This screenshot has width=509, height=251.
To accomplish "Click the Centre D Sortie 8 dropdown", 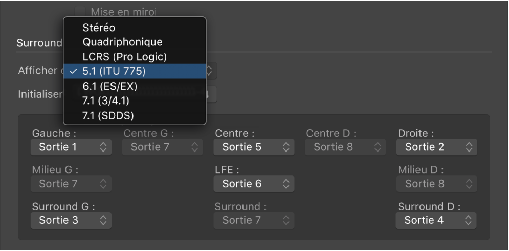I will click(x=345, y=147).
